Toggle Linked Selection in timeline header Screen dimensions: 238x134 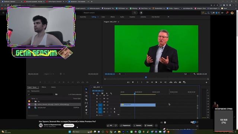pos(102,93)
